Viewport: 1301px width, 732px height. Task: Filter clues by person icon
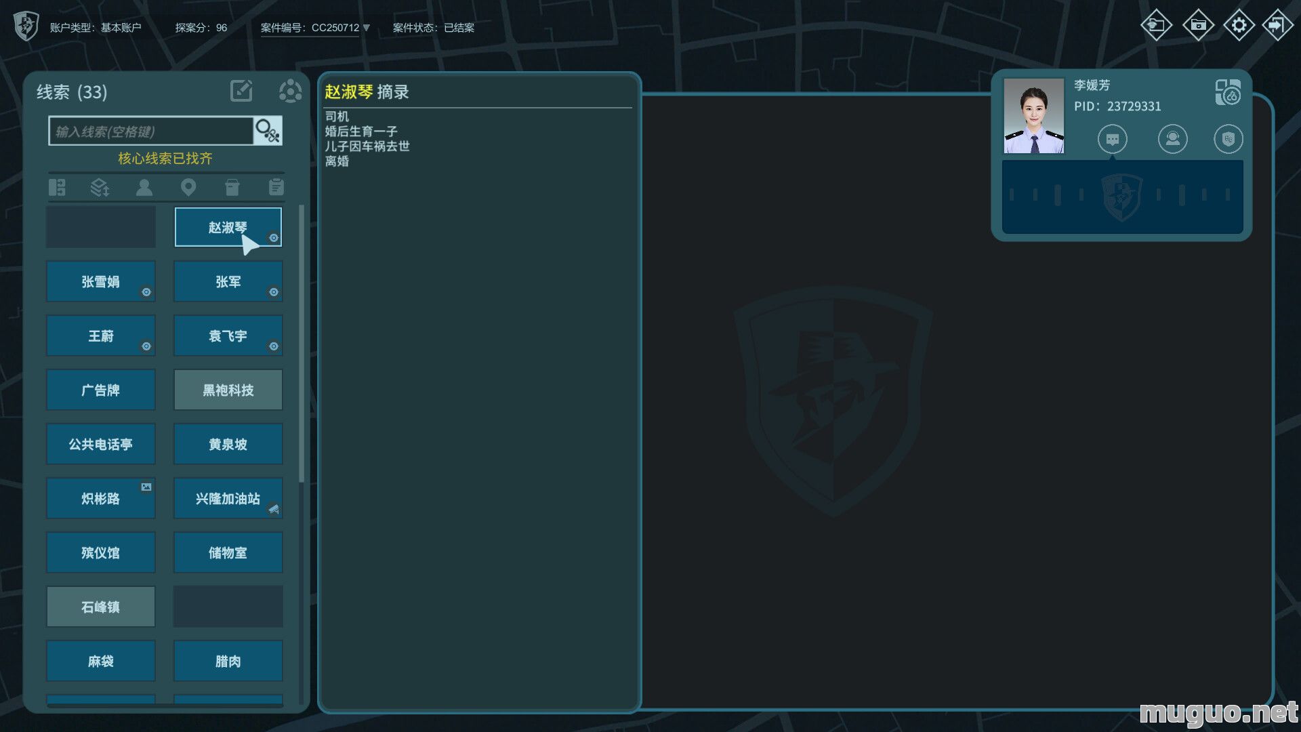pyautogui.click(x=144, y=187)
